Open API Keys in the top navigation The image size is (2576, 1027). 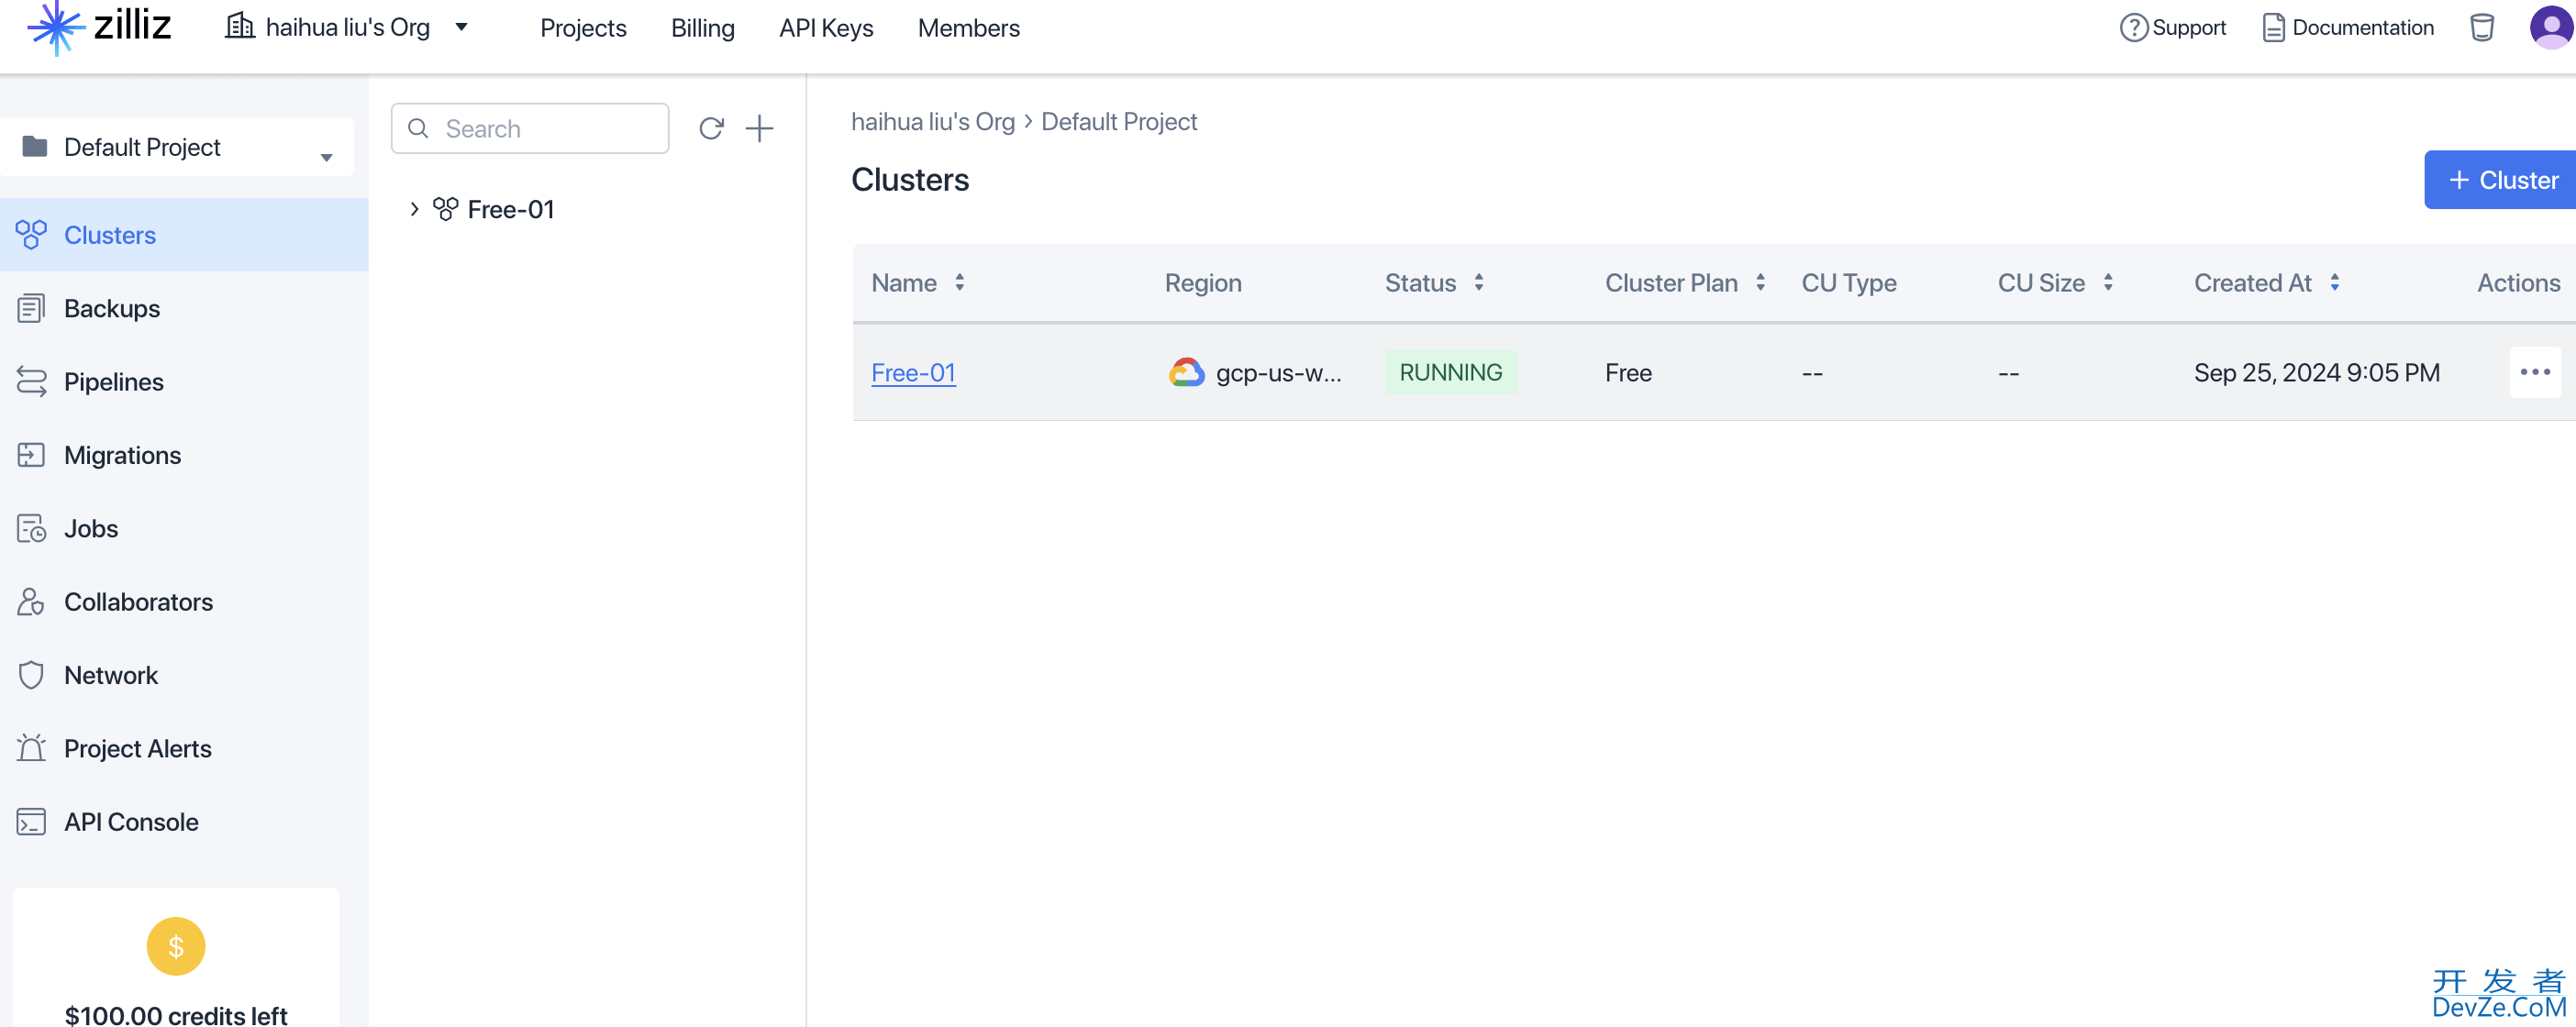coord(826,28)
